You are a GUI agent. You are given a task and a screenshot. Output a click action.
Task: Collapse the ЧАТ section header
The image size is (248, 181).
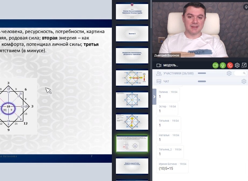(166, 81)
